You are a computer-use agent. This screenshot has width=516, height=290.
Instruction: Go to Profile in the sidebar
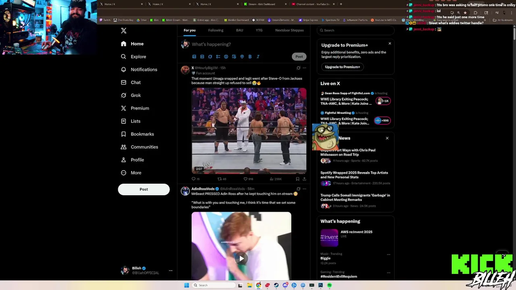pyautogui.click(x=133, y=159)
